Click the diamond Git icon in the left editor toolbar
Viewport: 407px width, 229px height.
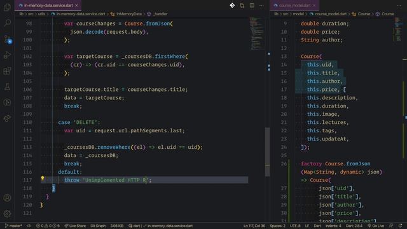[232, 5]
